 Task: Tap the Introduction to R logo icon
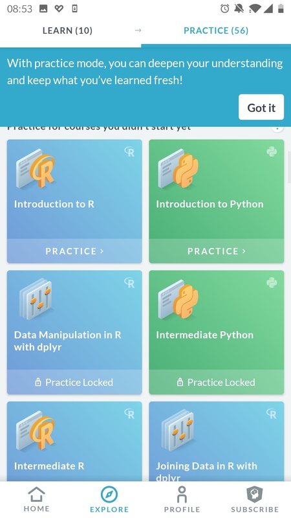click(x=36, y=169)
